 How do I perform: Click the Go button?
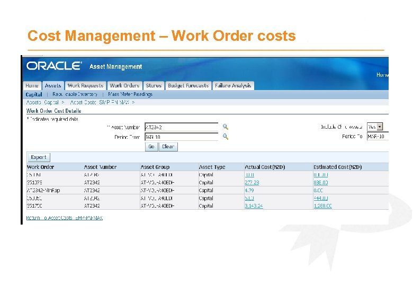point(151,147)
